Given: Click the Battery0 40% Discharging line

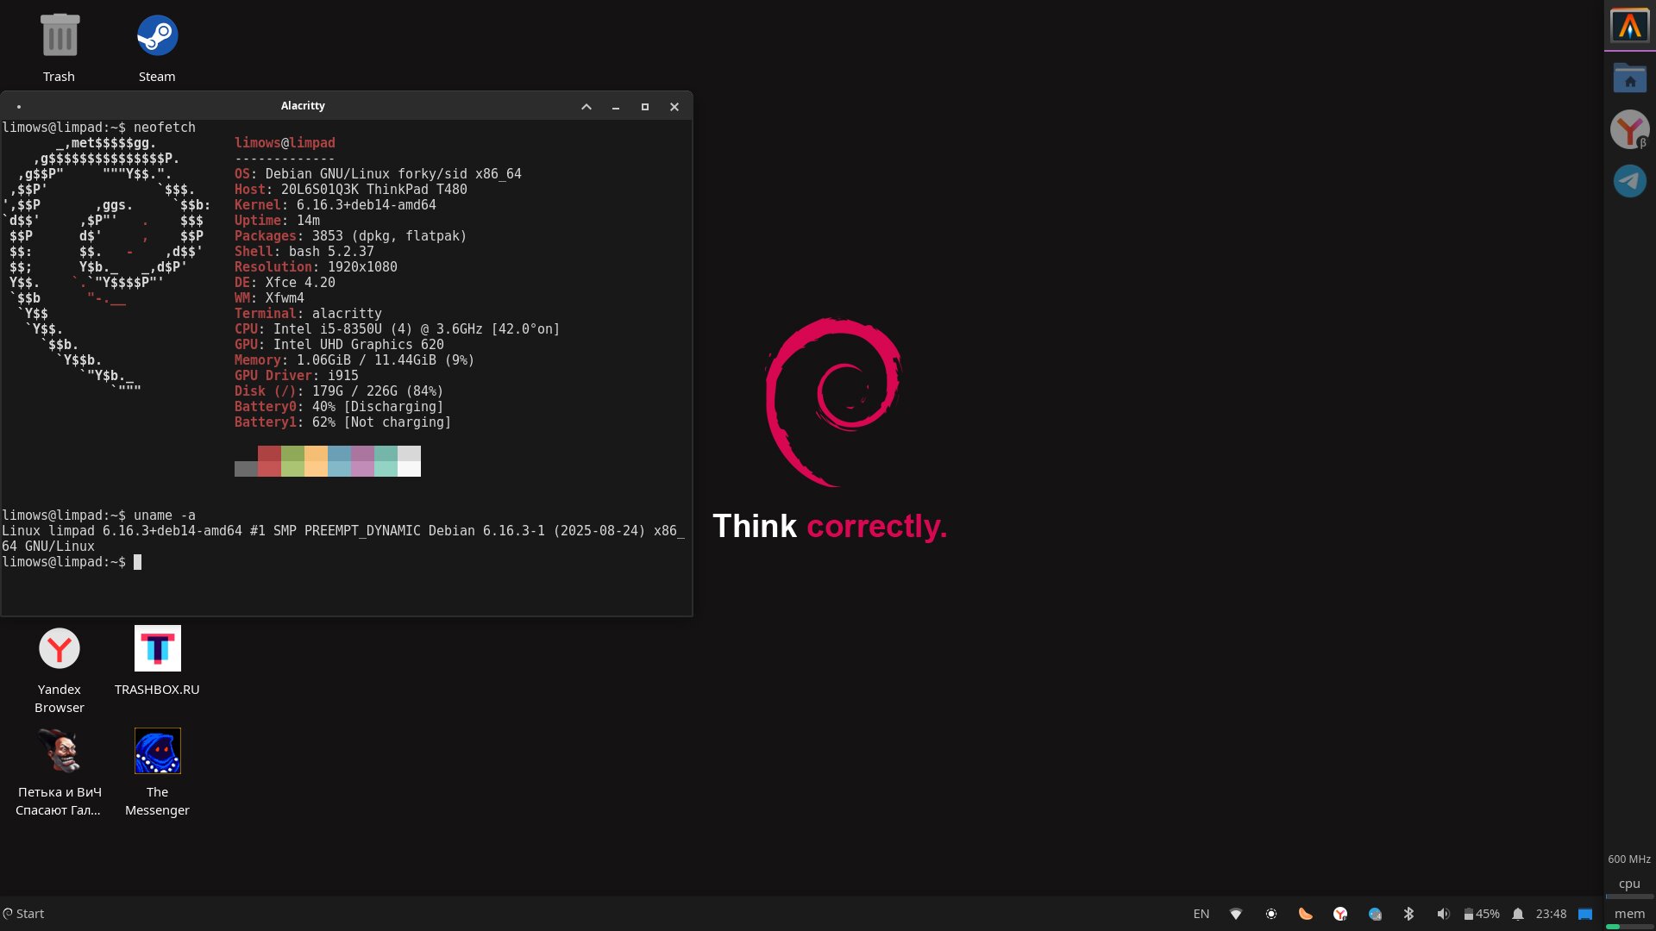Looking at the screenshot, I should 339,407.
